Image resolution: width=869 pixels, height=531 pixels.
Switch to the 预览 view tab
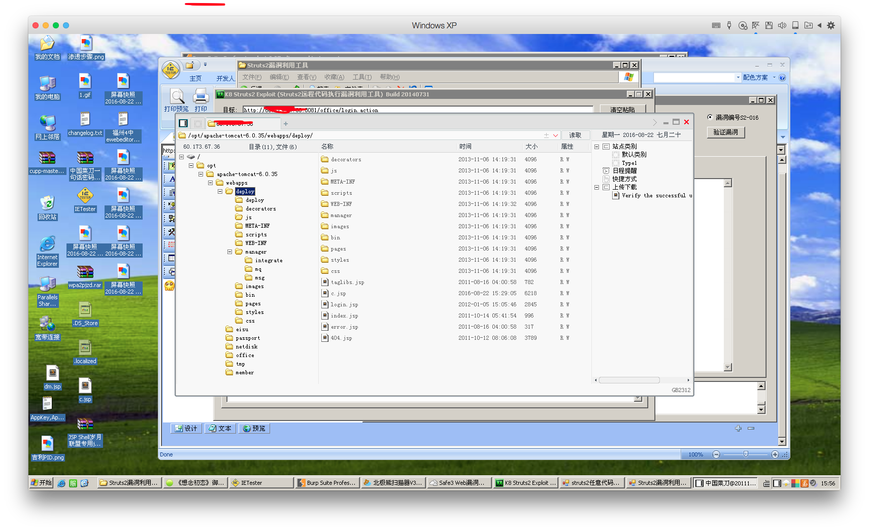pyautogui.click(x=254, y=429)
